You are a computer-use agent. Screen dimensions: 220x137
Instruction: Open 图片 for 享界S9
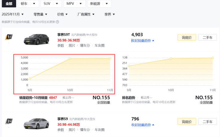(x=72, y=130)
